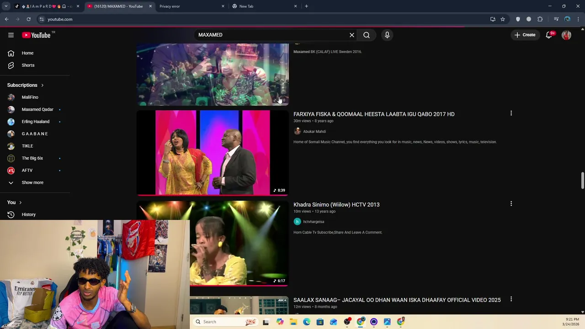Clear the MAXAMED search query with X
The image size is (585, 329).
(352, 35)
